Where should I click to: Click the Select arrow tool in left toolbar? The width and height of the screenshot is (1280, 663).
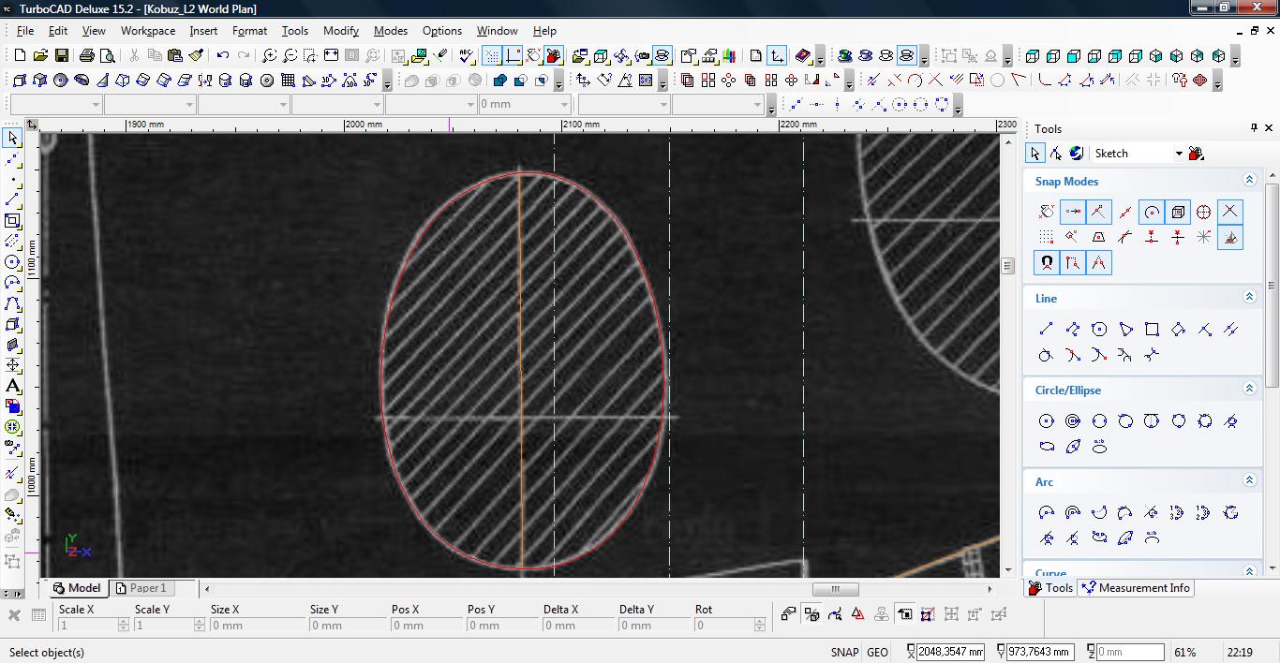click(x=12, y=139)
